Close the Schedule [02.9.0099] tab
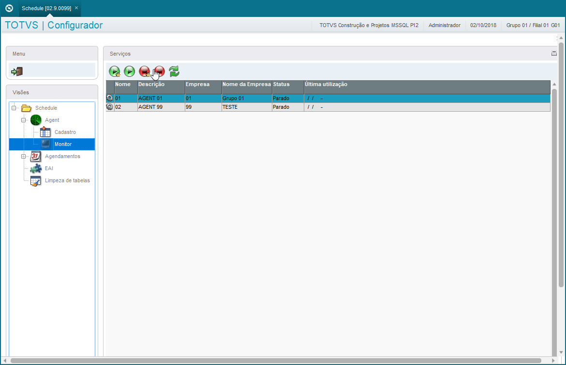The height and width of the screenshot is (365, 566). click(76, 8)
